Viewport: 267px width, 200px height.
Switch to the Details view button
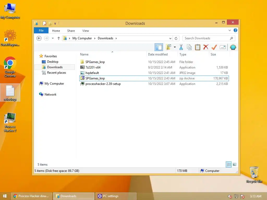tap(228, 165)
